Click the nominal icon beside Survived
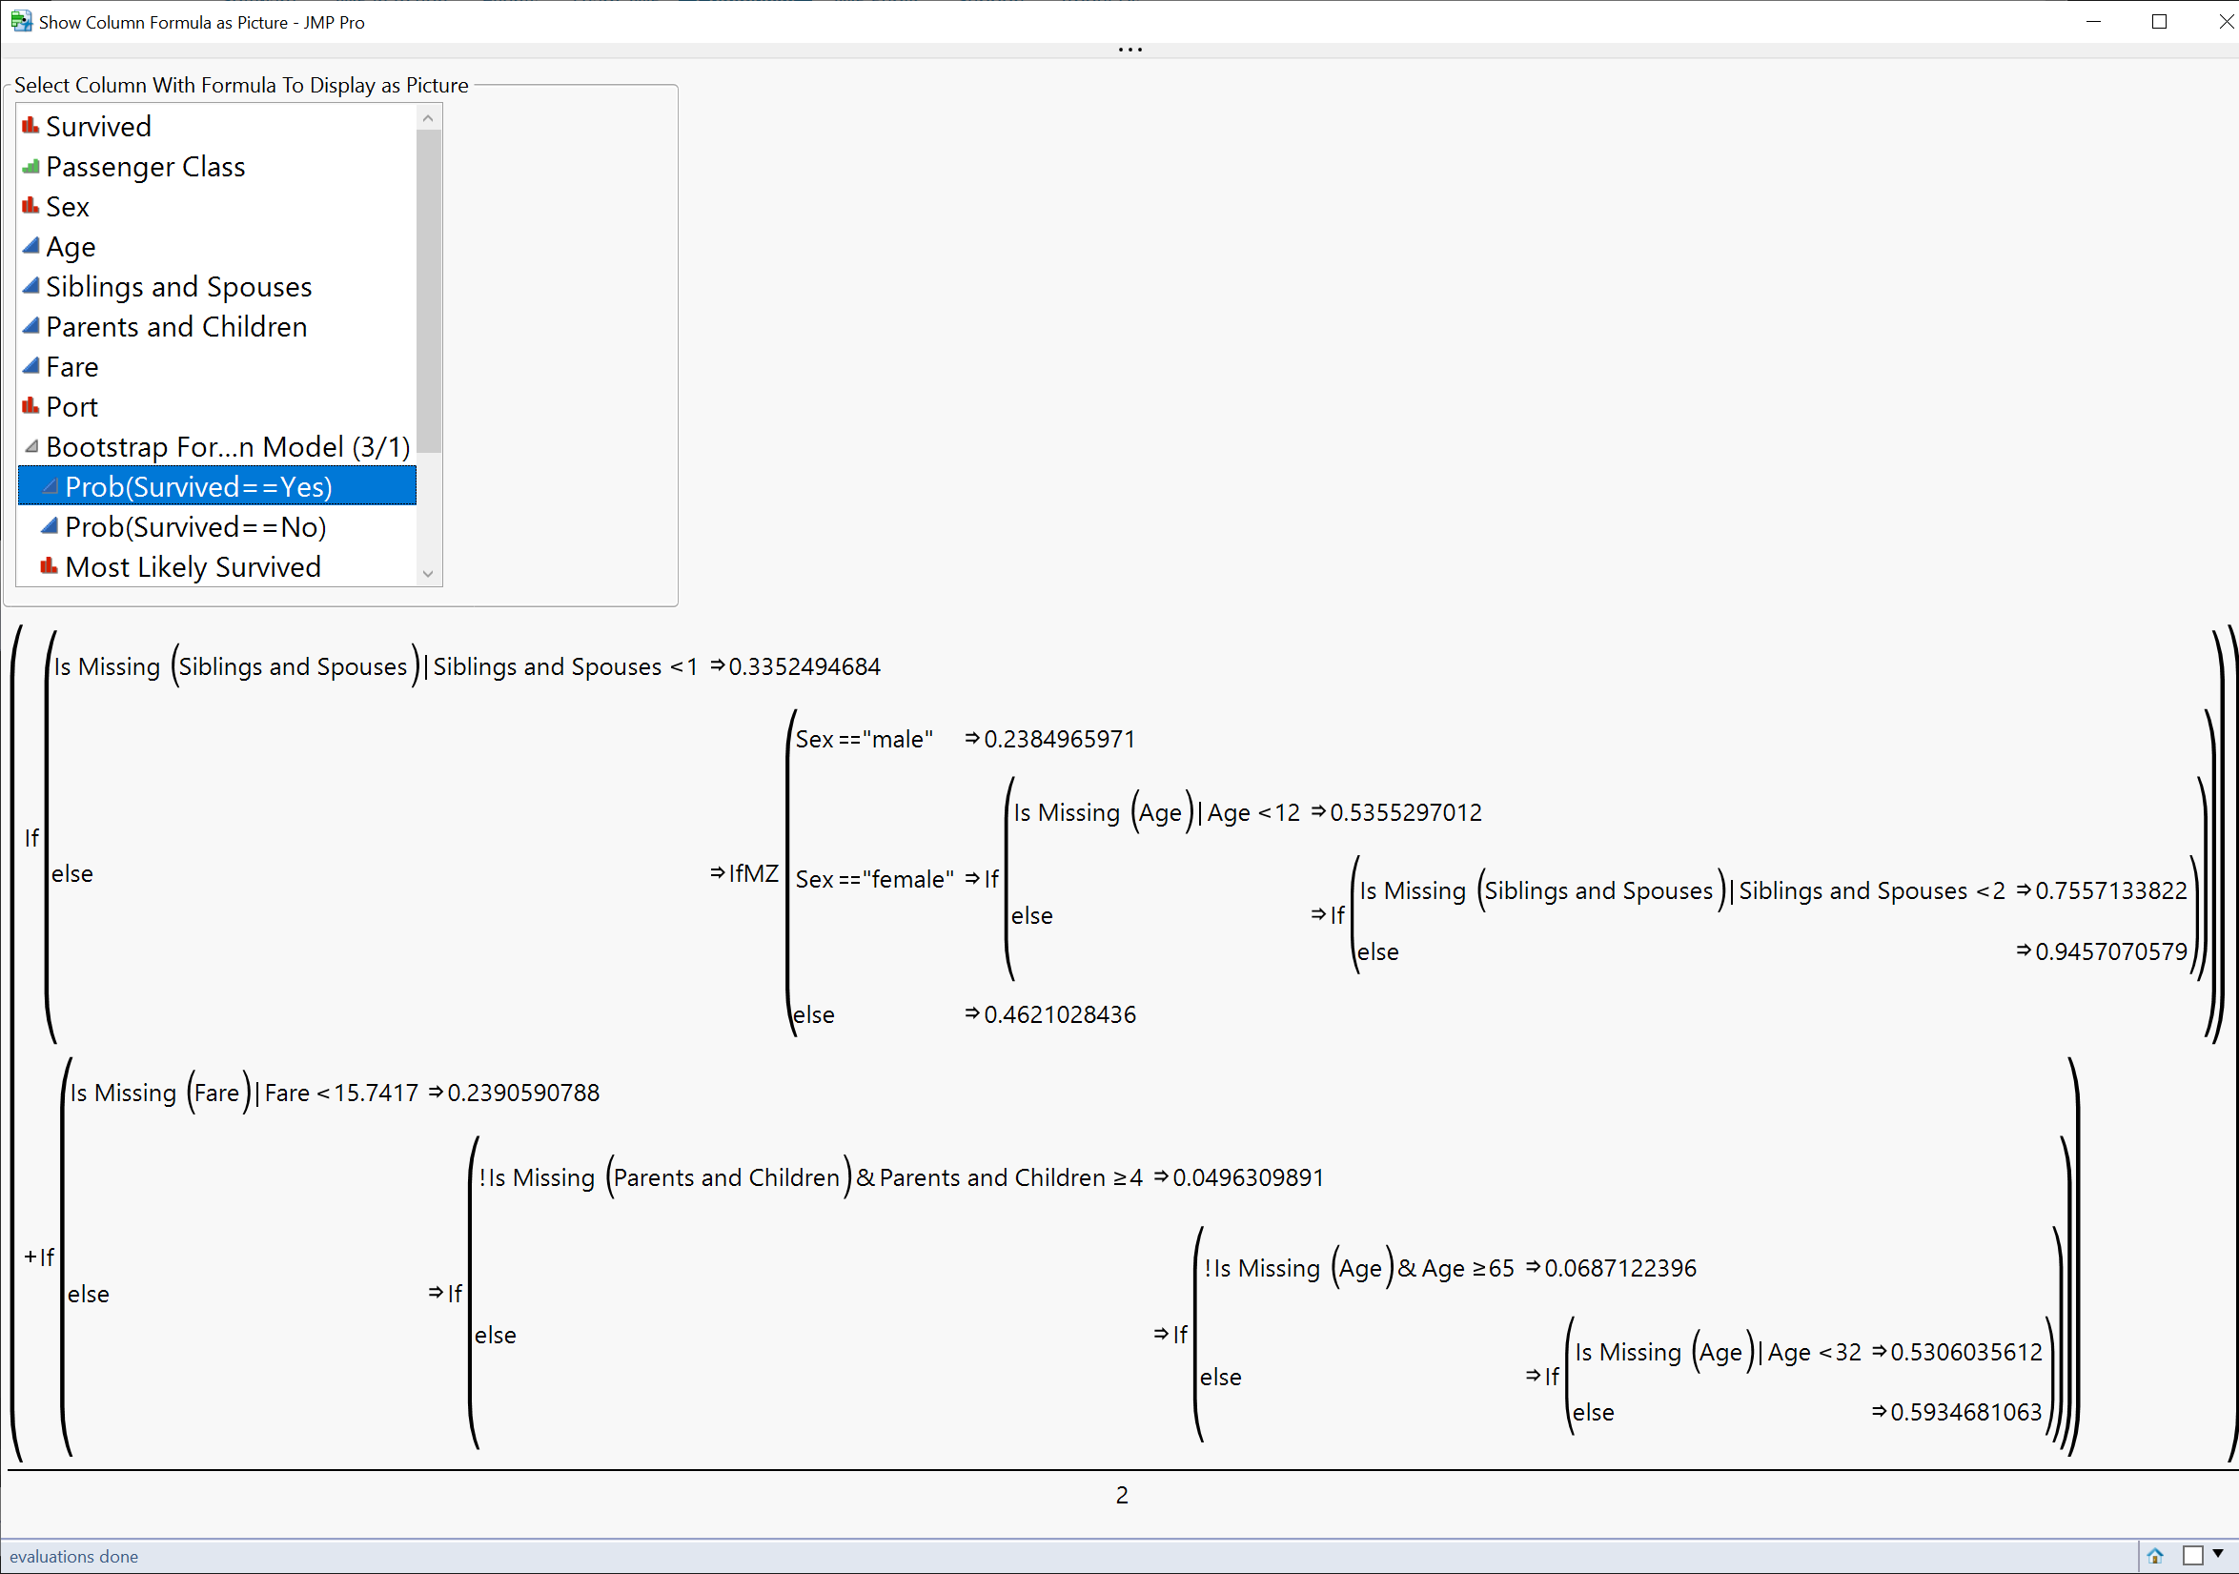Image resolution: width=2239 pixels, height=1574 pixels. [x=31, y=126]
